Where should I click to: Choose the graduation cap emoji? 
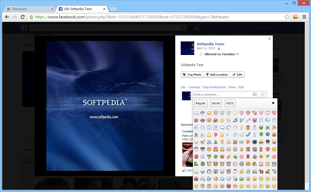click(268, 135)
